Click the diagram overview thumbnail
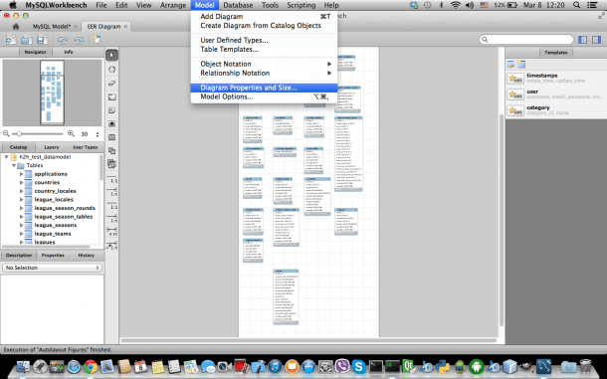This screenshot has height=379, width=607. (53, 93)
